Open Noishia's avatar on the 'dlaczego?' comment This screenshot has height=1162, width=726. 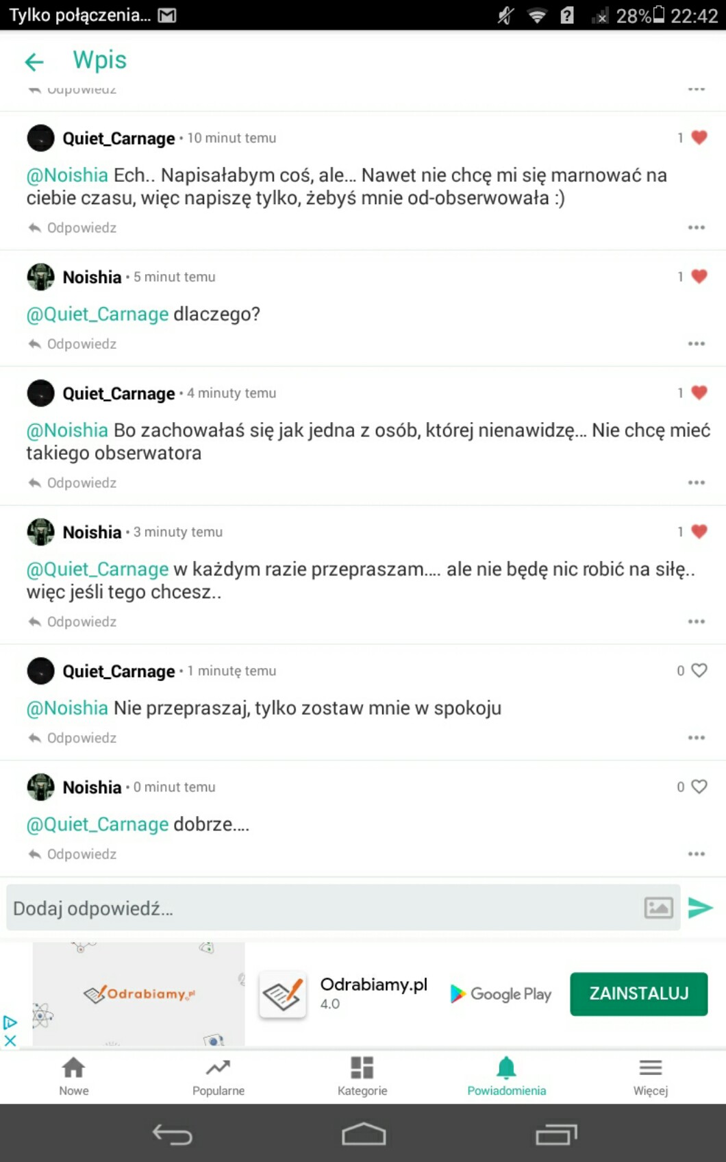[40, 277]
